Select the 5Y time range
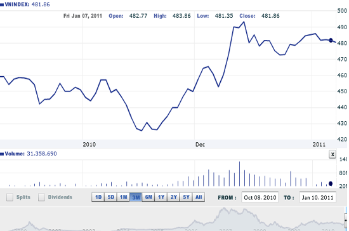Image resolution: width=349 pixels, height=231 pixels. tap(186, 197)
